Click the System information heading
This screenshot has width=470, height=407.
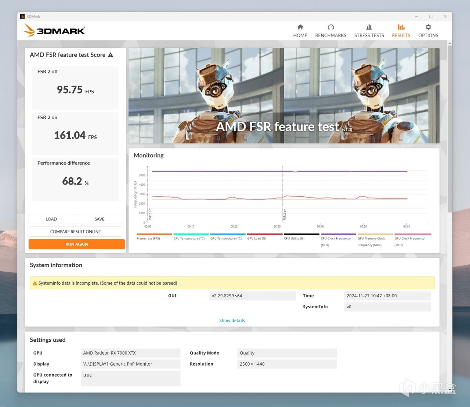[x=56, y=265]
